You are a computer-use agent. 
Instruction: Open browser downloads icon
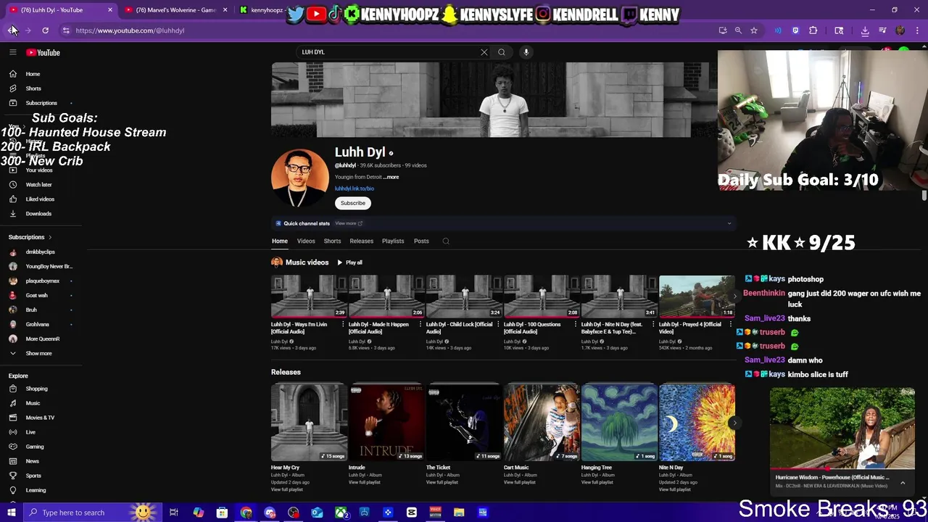(865, 30)
